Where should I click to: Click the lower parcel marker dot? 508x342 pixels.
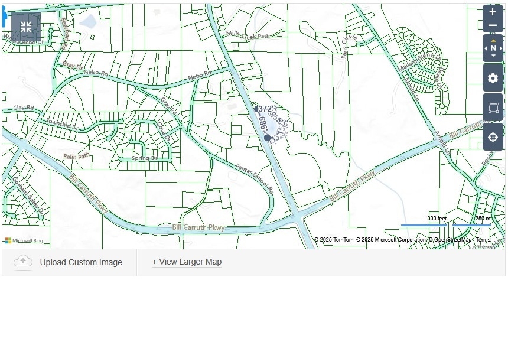[x=267, y=138]
